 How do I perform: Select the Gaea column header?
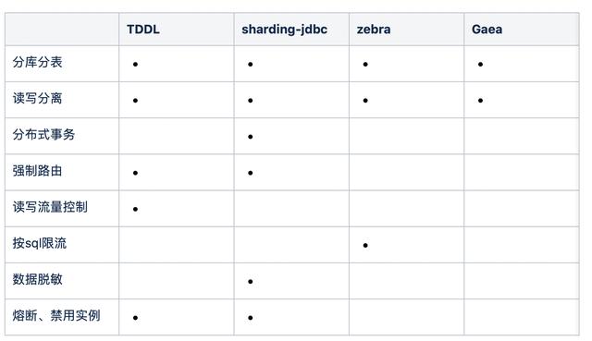click(487, 30)
